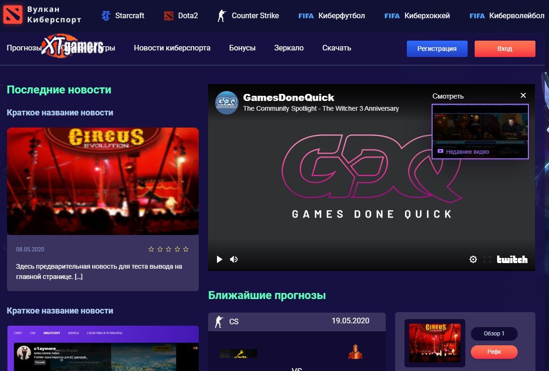
Task: Click the Вулкан Киберспорт logo icon
Action: [13, 14]
